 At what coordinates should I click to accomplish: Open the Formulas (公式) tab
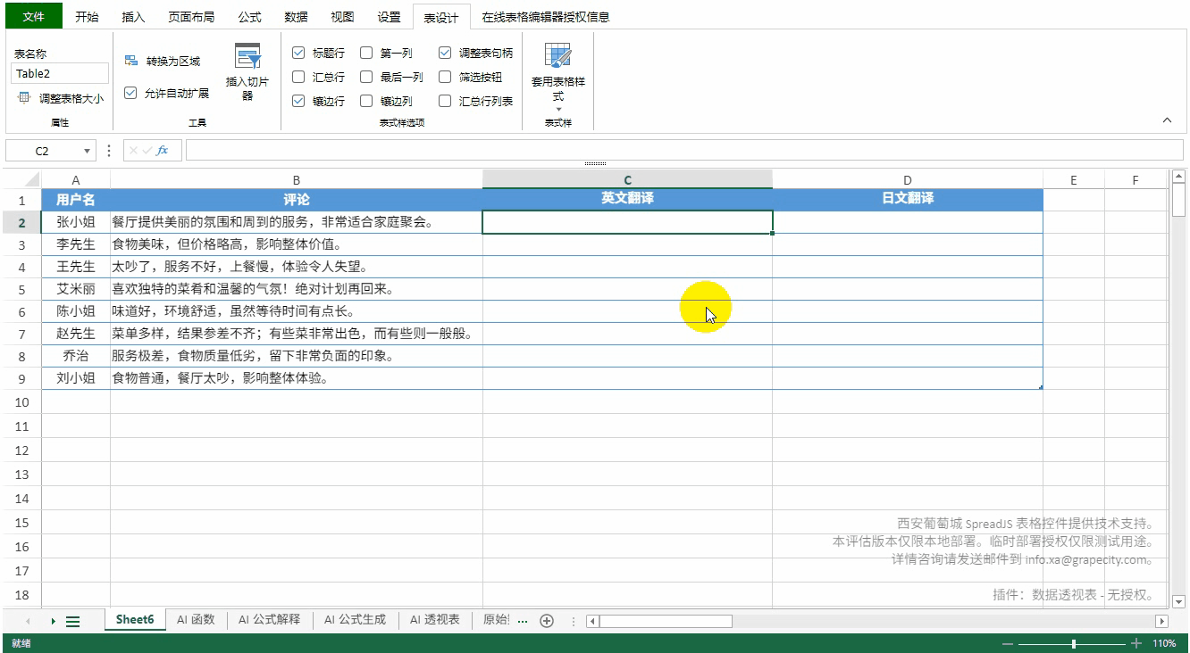click(x=250, y=16)
